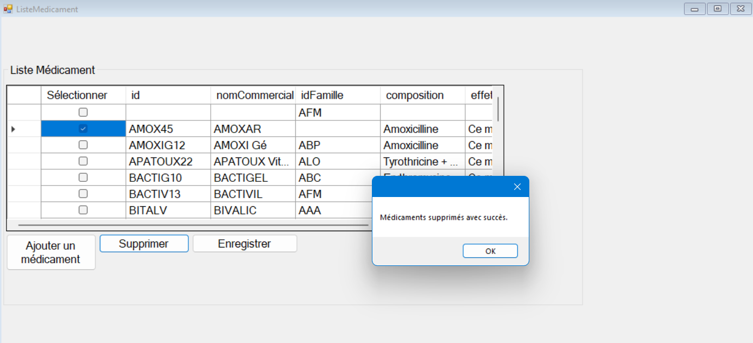Click the Enregistrer button
The width and height of the screenshot is (753, 343).
(x=244, y=244)
